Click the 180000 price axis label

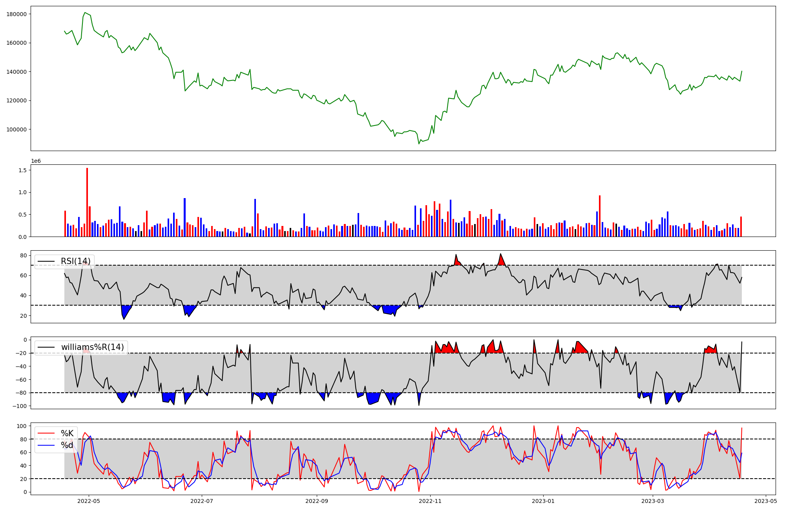tap(17, 14)
